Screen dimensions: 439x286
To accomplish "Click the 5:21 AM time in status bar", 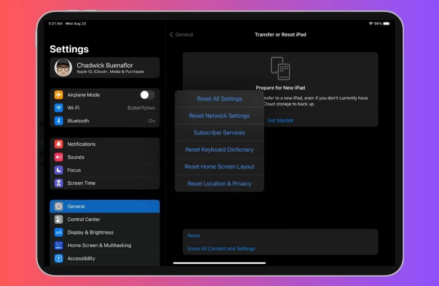I will (x=55, y=24).
